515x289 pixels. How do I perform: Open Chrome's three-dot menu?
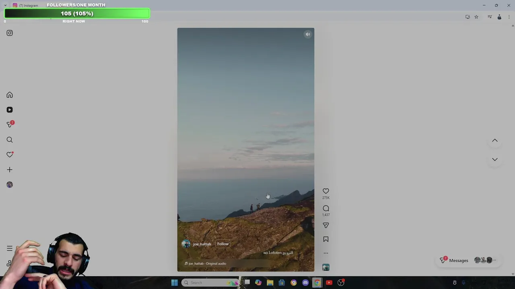[x=509, y=17]
